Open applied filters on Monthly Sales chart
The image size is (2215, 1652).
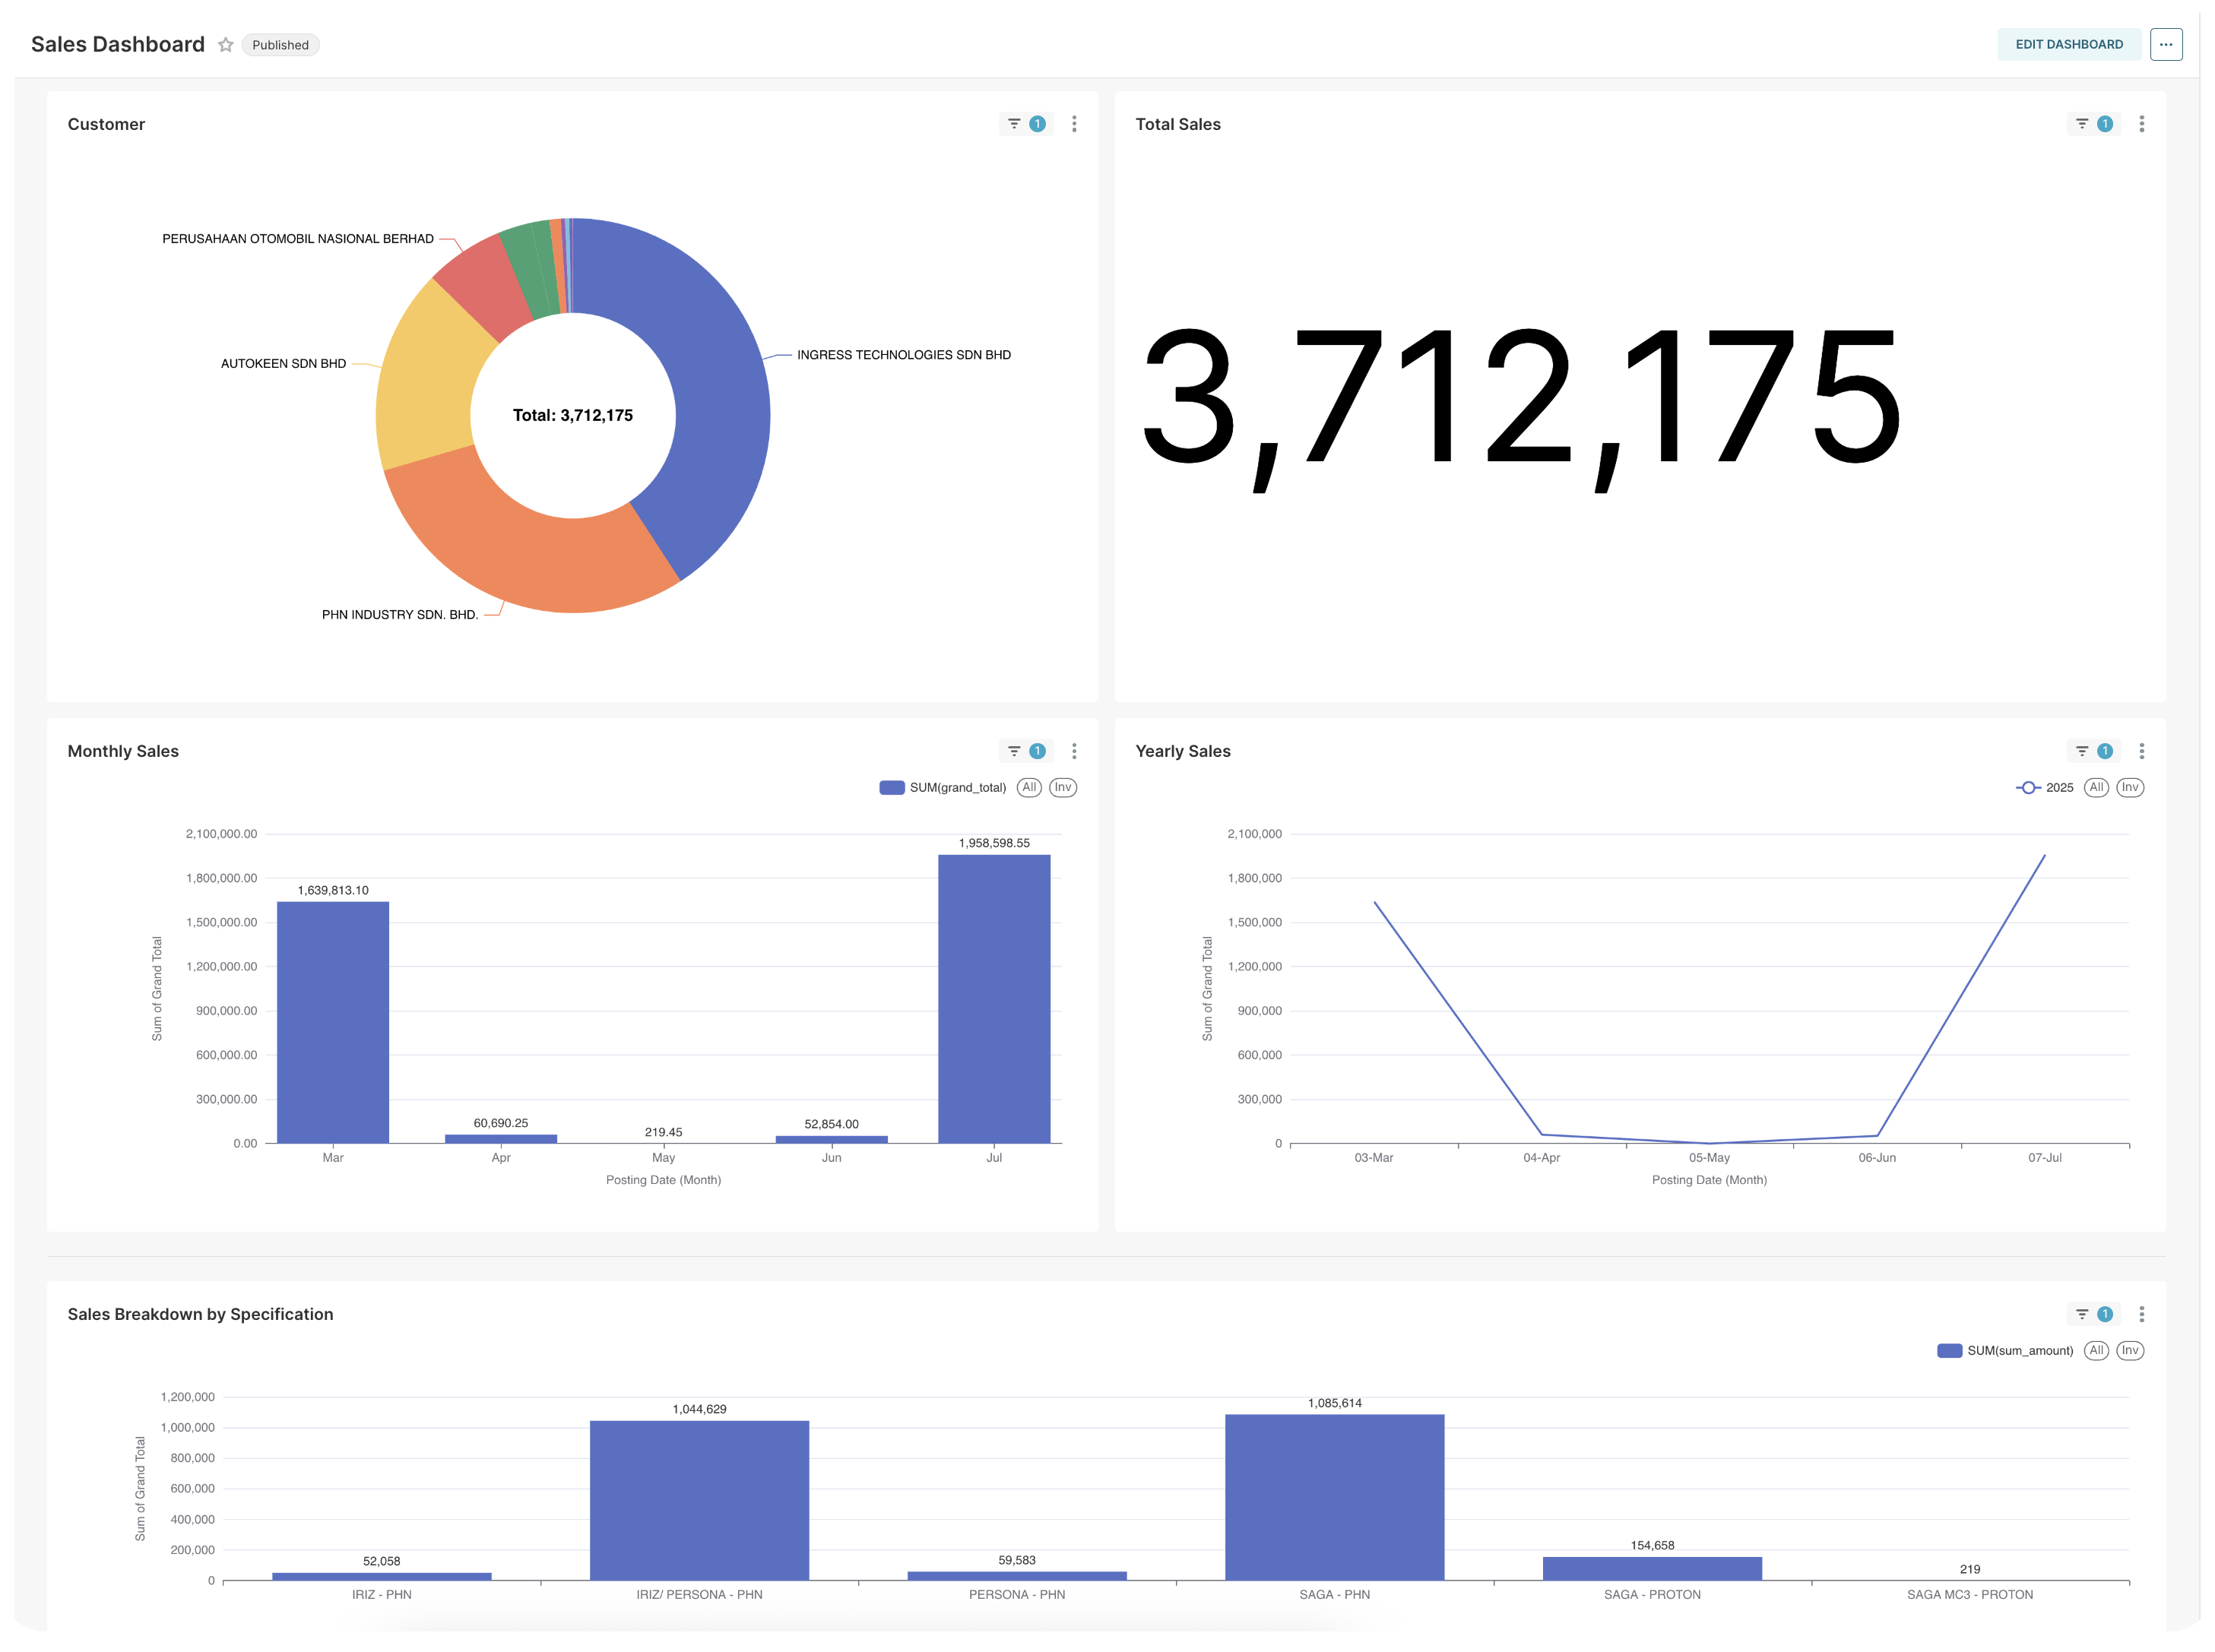1025,751
